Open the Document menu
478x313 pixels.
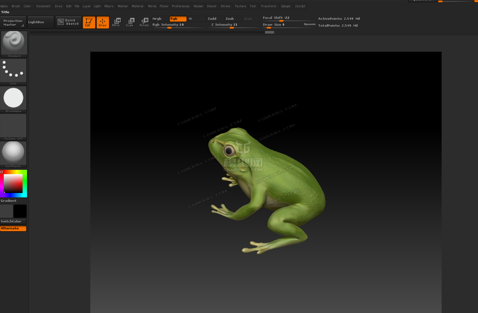[x=43, y=6]
